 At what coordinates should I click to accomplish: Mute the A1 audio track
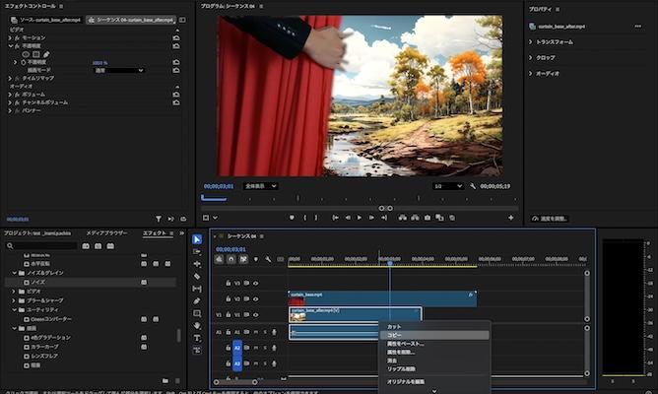(255, 332)
